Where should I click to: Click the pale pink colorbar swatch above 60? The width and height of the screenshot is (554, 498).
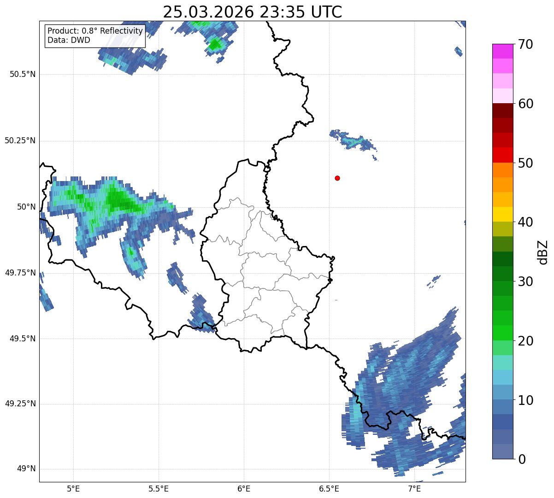pos(502,95)
